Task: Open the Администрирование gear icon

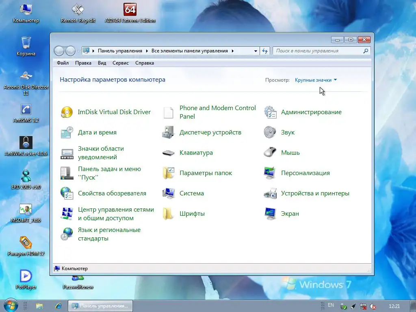Action: [x=270, y=112]
